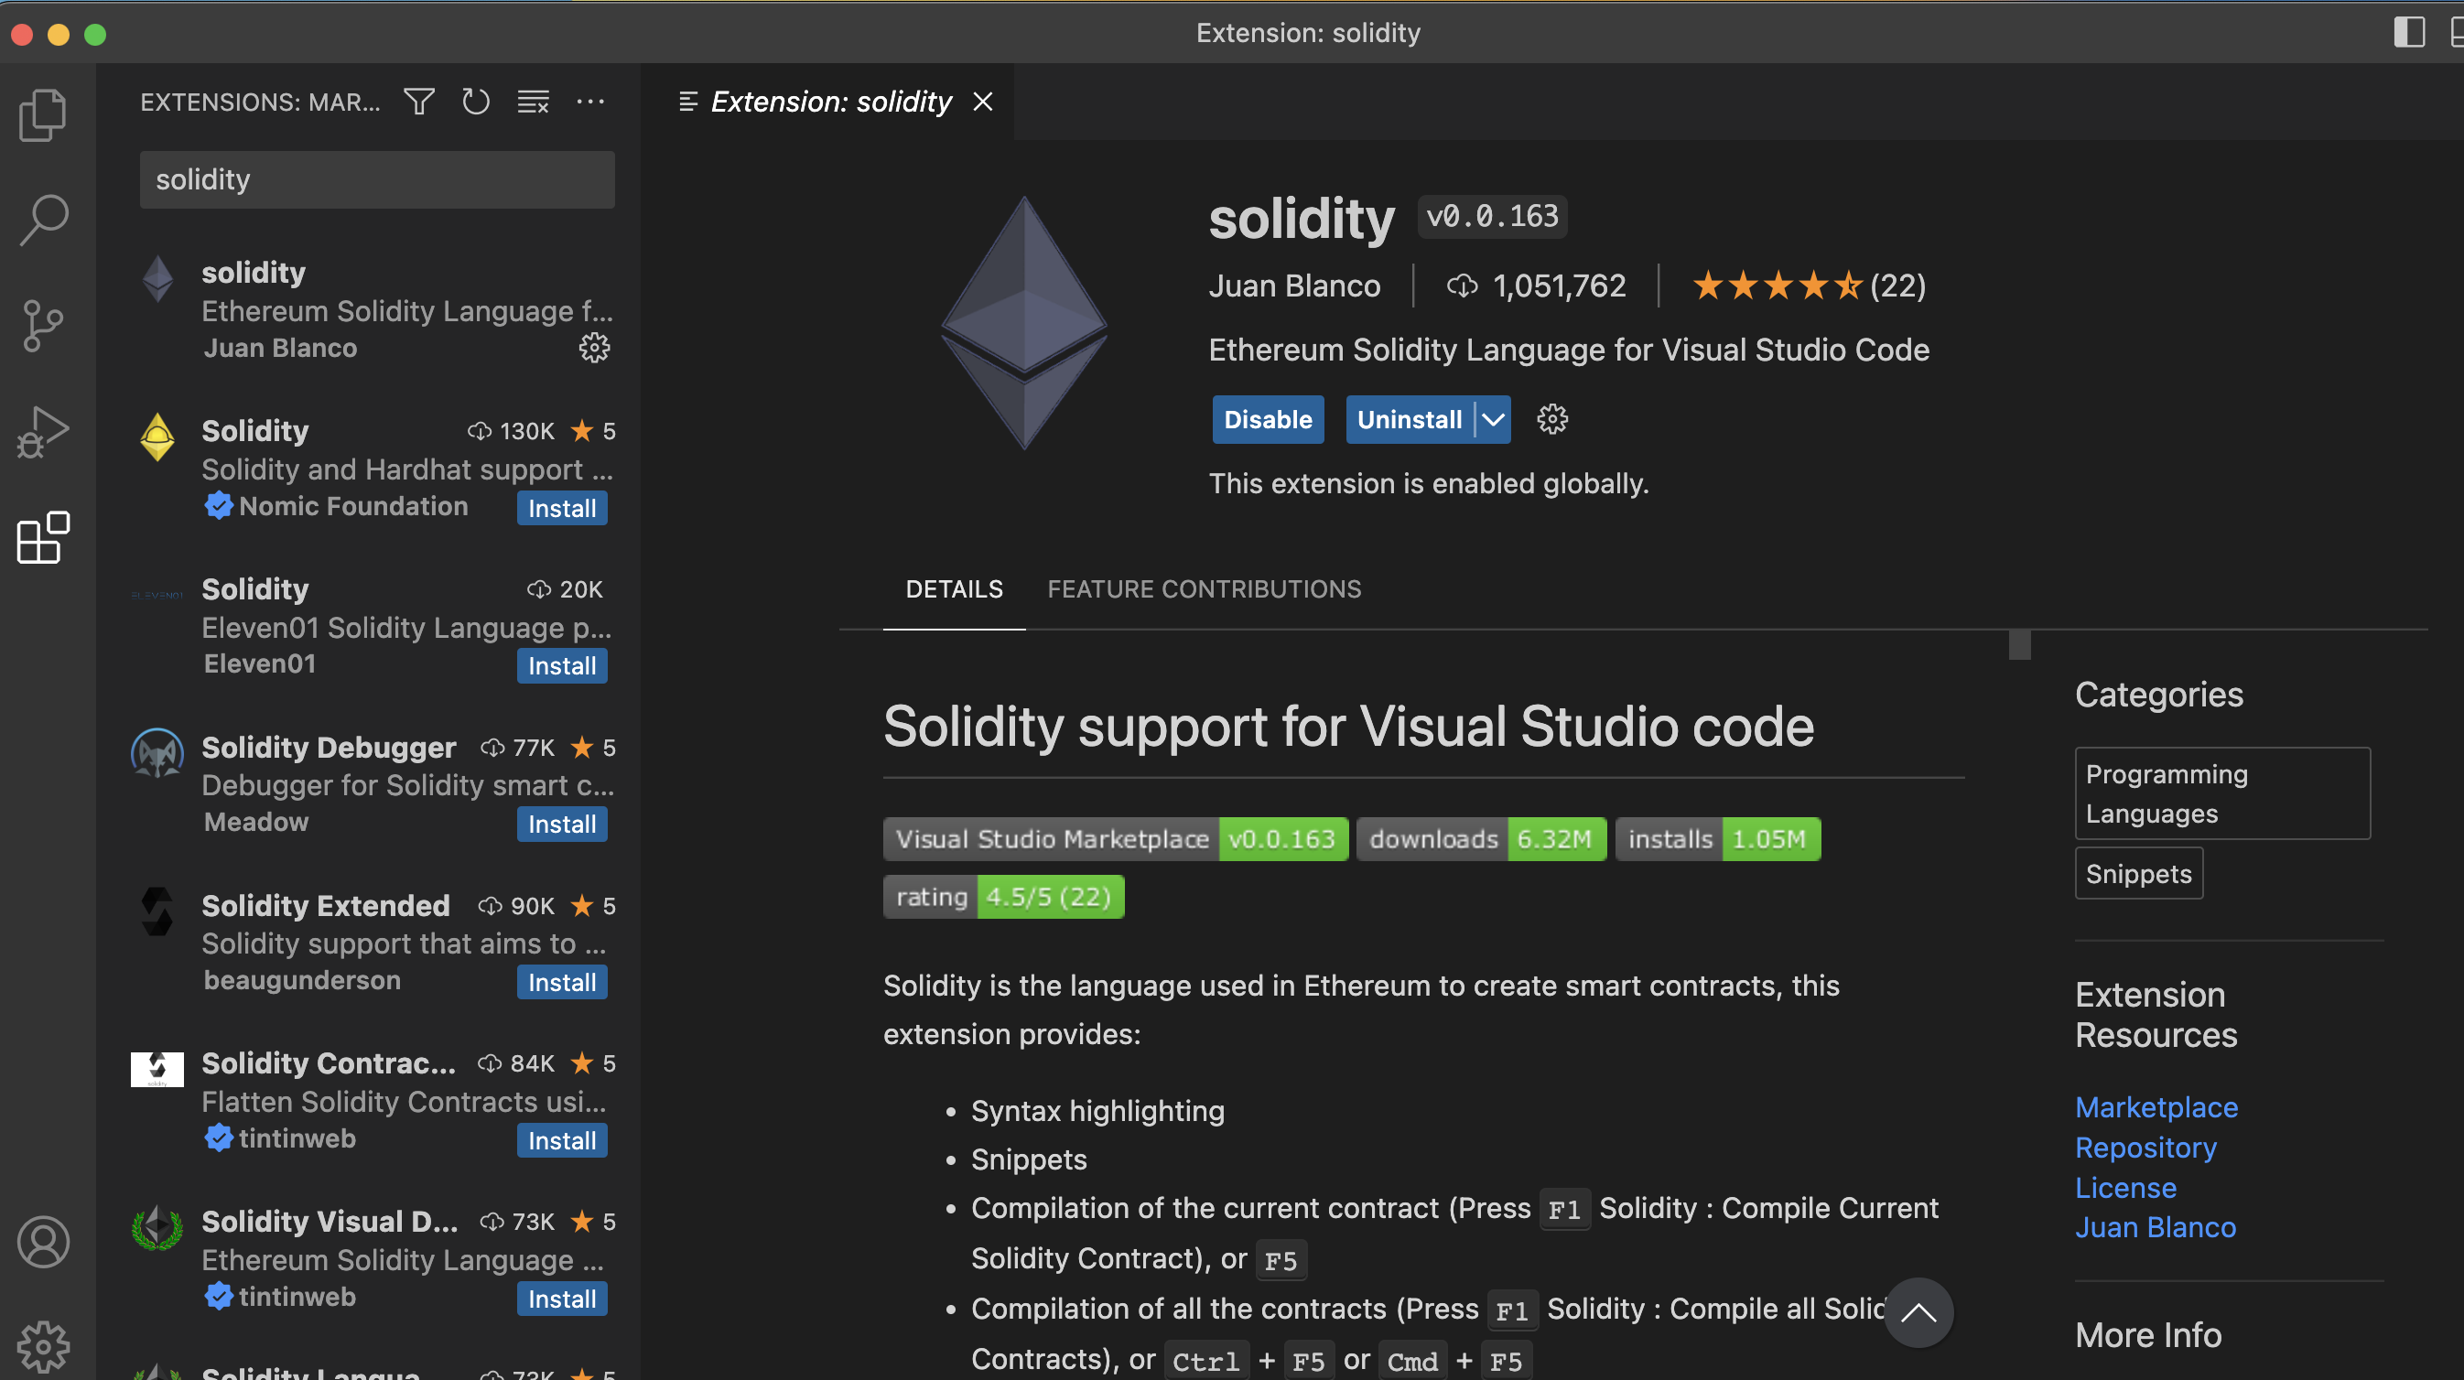Refresh the extensions list

coord(475,102)
